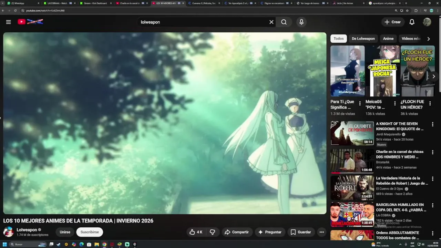Open Chrome from the taskbar
441x248 pixels.
(104, 244)
